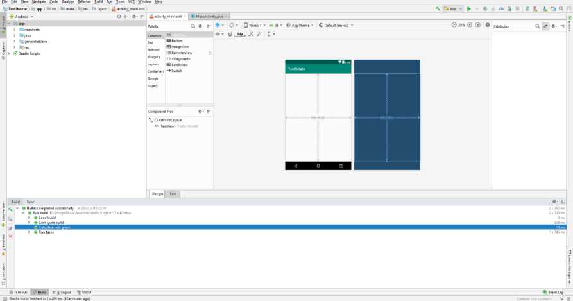This screenshot has width=573, height=301.
Task: Click the zoom to fit screen icon
Action: (x=478, y=25)
